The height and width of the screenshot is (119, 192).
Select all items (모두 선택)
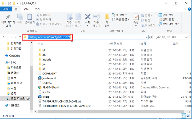(x=166, y=15)
